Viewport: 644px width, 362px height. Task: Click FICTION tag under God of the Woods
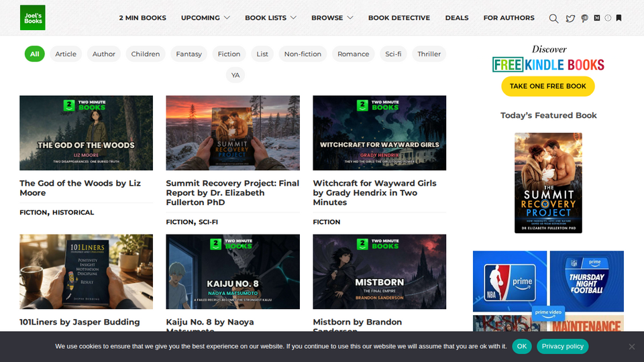pos(34,213)
